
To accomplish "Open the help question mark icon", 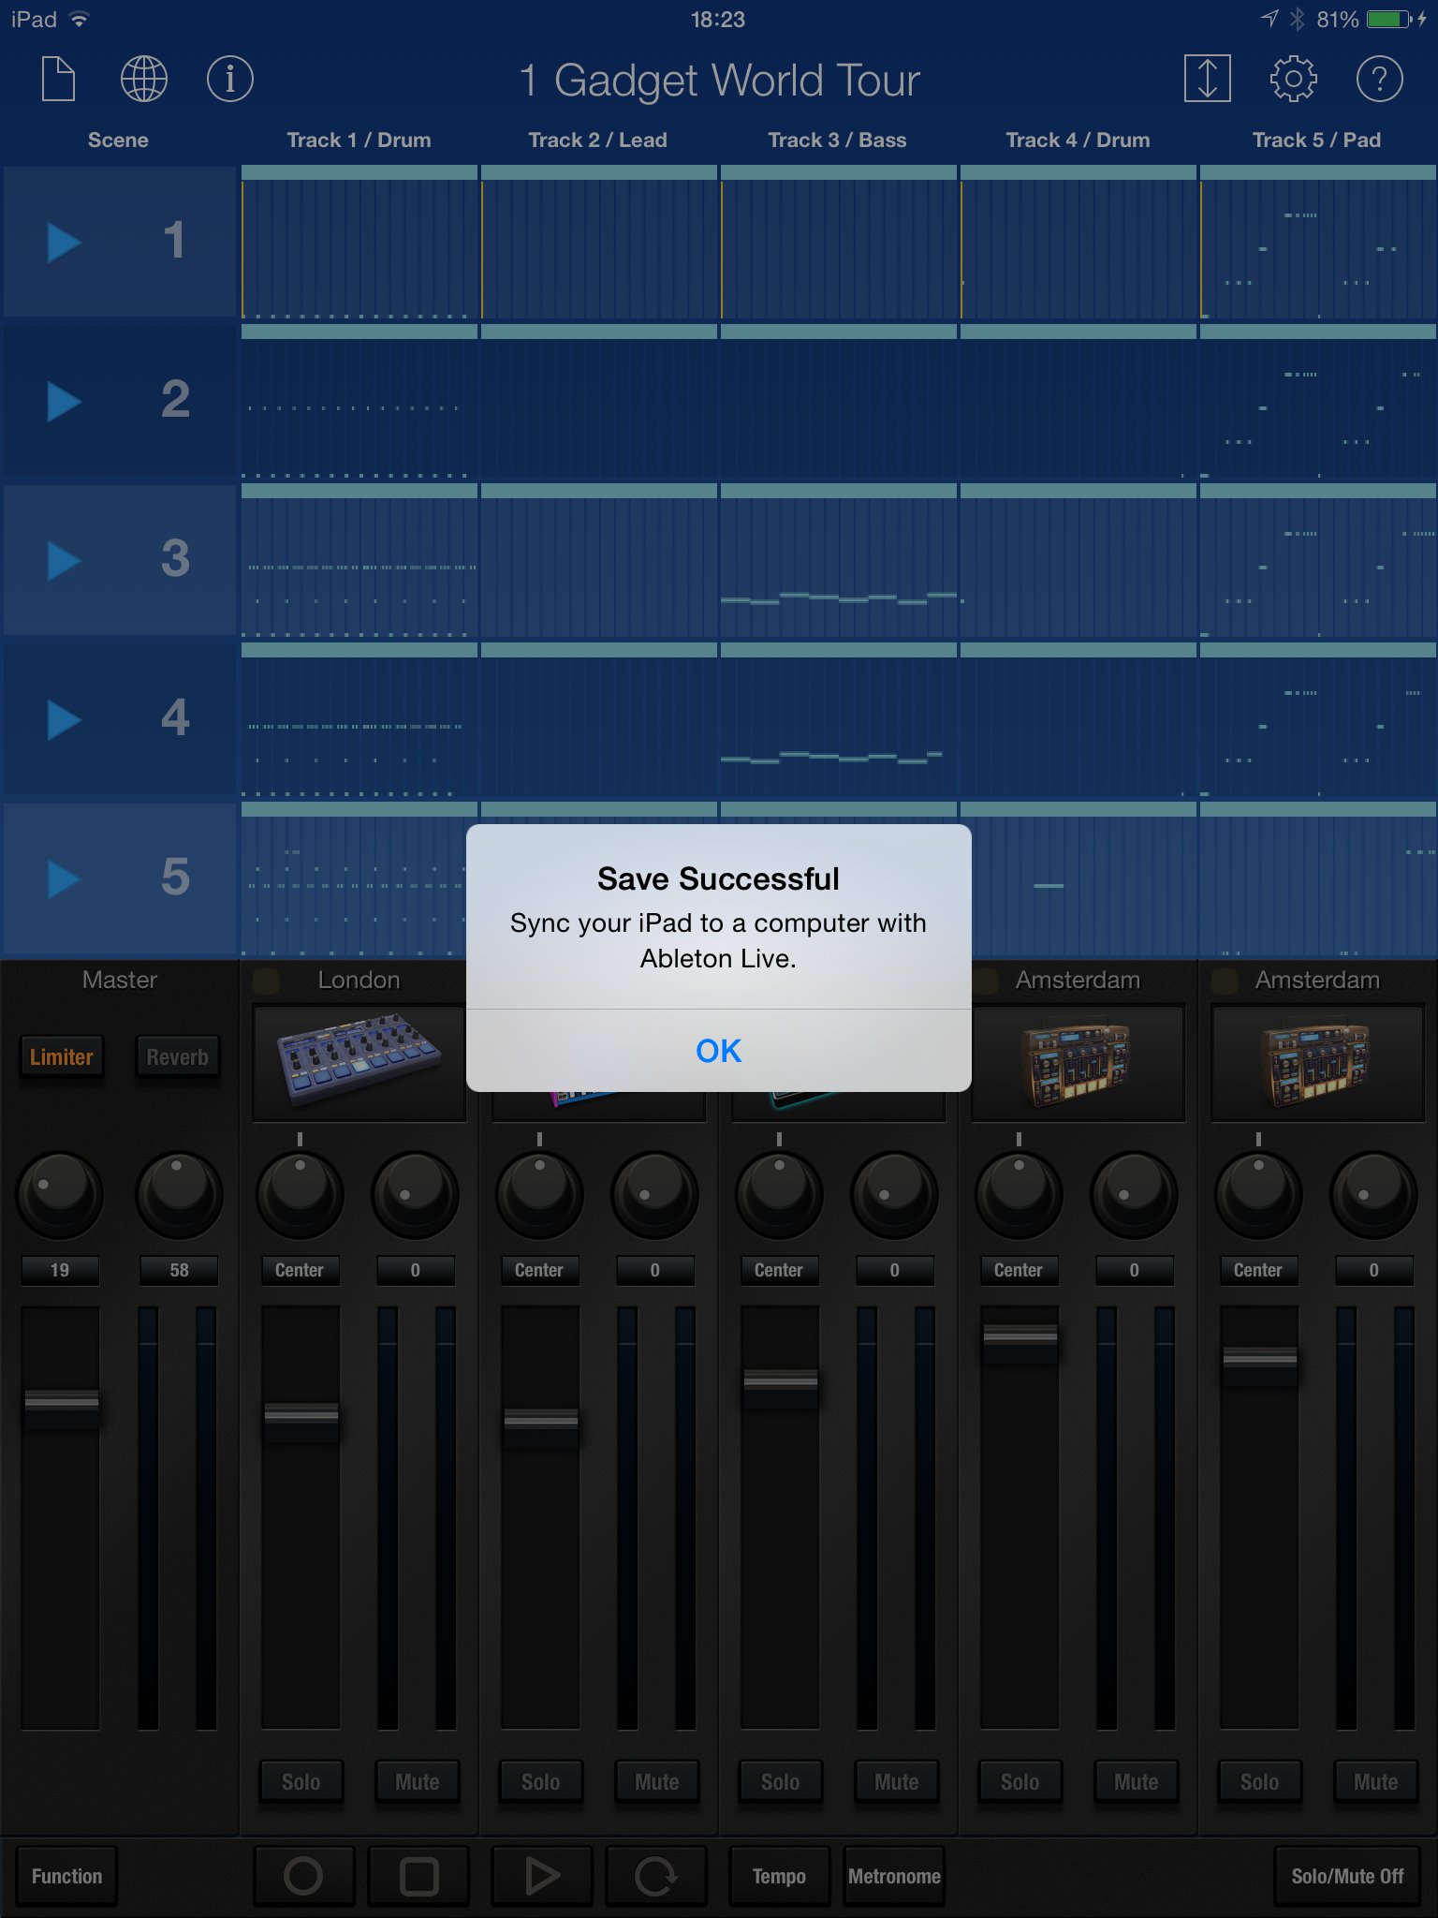I will pos(1379,79).
